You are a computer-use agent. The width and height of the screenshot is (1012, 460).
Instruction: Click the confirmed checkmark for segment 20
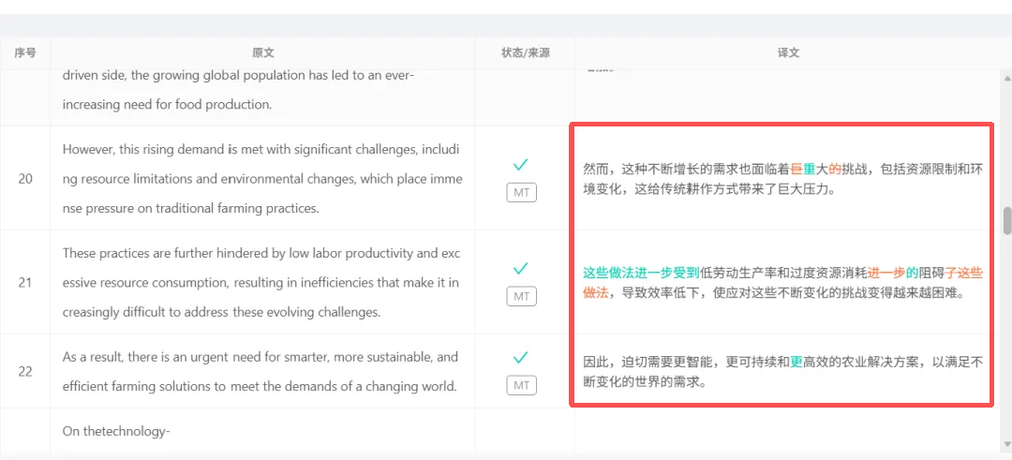[521, 165]
